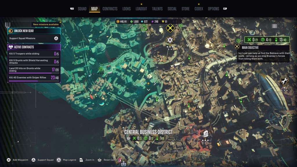Go to the LOADOUT tab
297x167 pixels.
tap(141, 9)
